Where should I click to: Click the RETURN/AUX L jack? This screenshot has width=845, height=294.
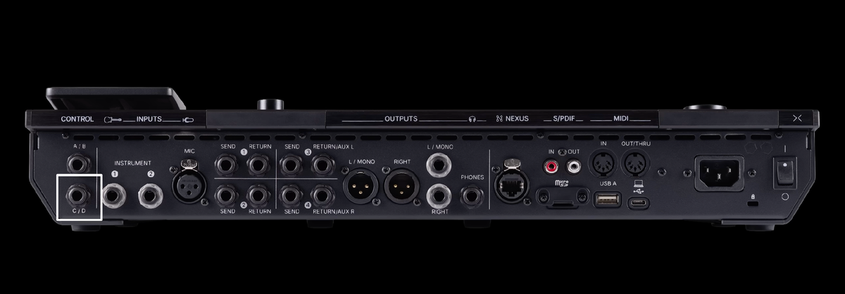tap(323, 166)
